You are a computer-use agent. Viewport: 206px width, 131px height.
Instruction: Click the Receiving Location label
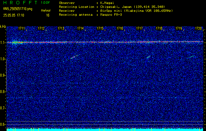pos(77,7)
